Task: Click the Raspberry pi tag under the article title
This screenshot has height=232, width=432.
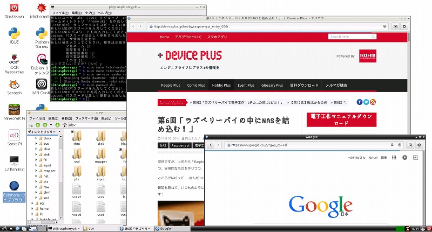Action: click(x=180, y=145)
